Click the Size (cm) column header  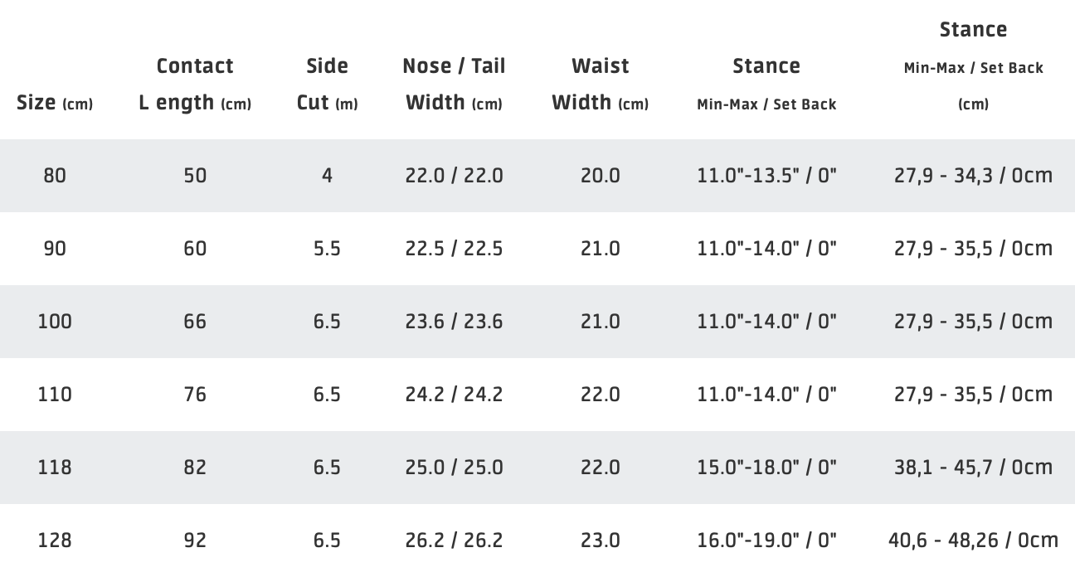pos(55,103)
